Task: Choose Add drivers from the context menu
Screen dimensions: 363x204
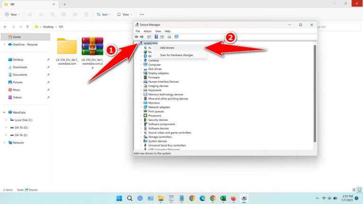Action: pyautogui.click(x=167, y=48)
